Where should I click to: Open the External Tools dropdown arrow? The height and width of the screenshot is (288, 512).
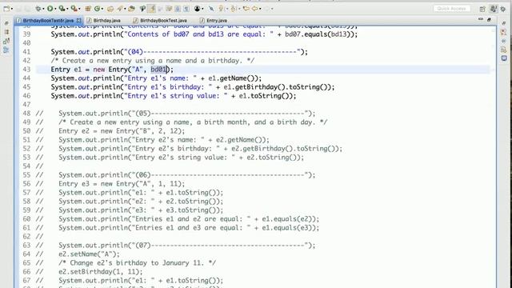[x=79, y=9]
